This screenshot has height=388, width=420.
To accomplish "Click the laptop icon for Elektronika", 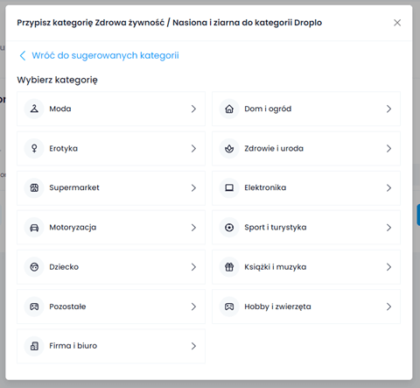I will 229,187.
